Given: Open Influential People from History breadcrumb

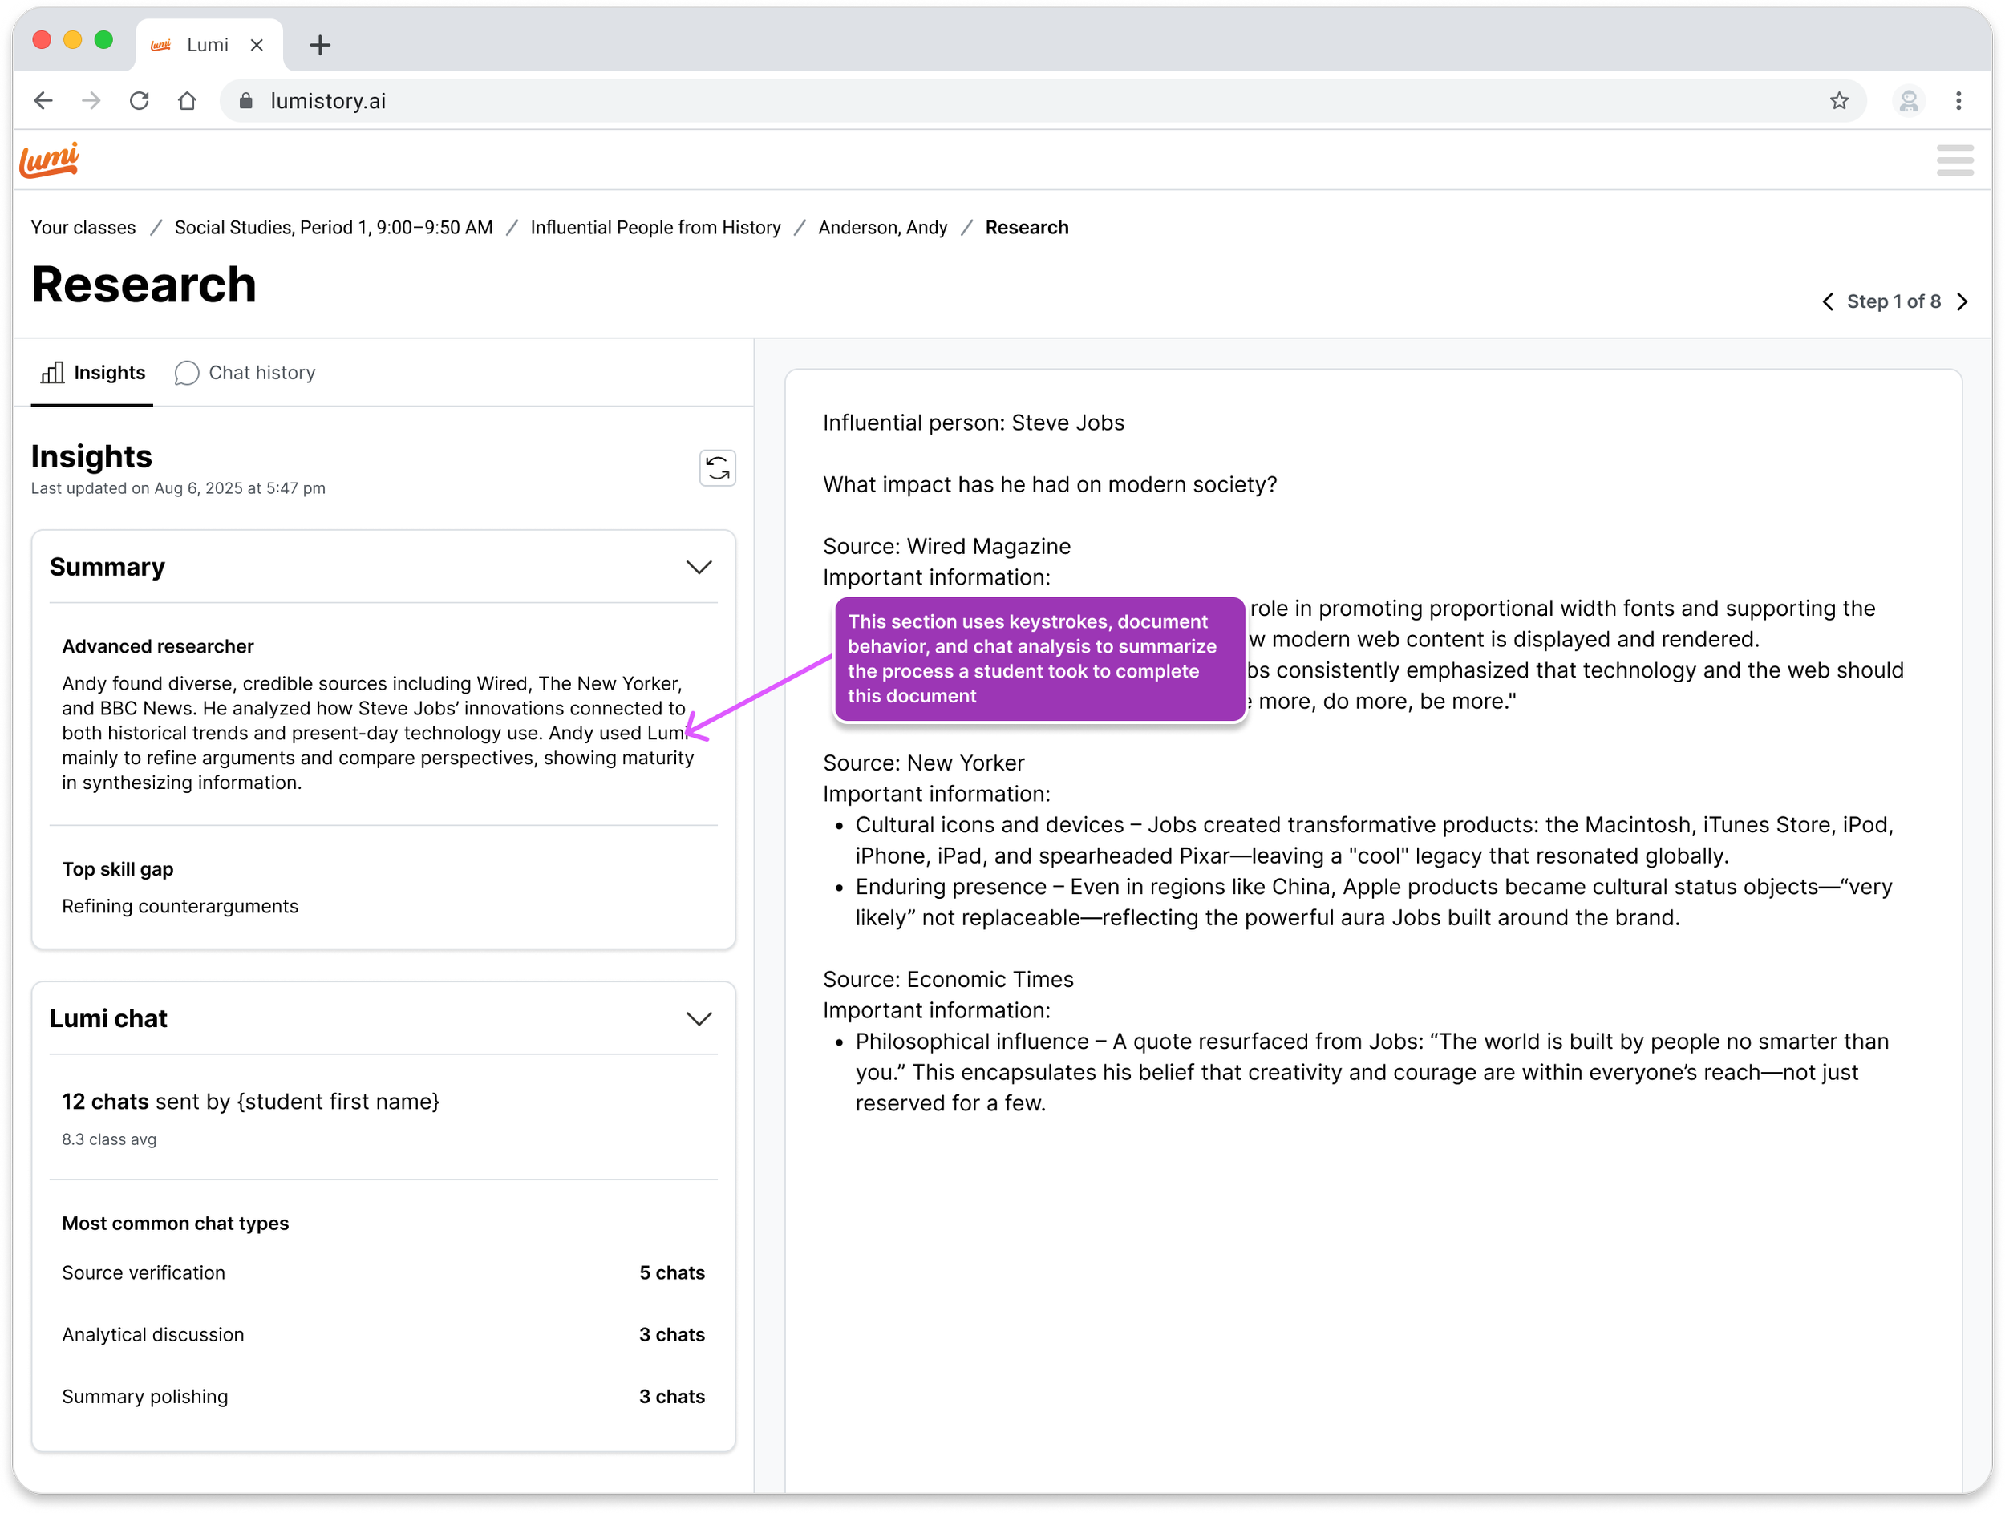Looking at the screenshot, I should coord(654,228).
